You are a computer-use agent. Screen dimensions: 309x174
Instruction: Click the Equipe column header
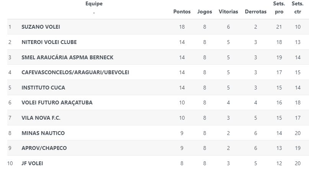tap(94, 4)
